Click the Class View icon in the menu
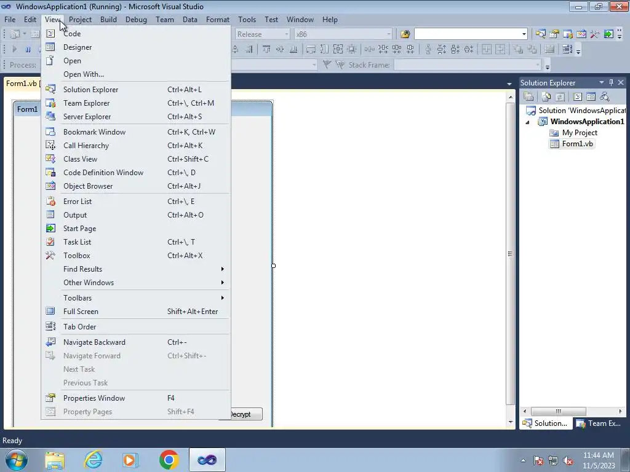The width and height of the screenshot is (630, 472). (x=50, y=159)
